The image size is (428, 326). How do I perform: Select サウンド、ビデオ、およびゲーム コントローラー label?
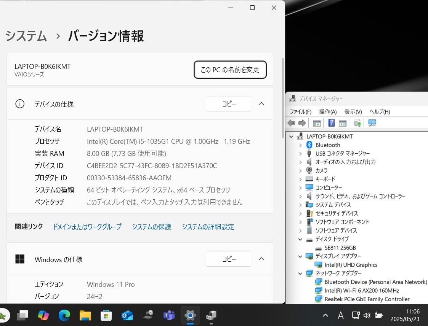coord(360,196)
